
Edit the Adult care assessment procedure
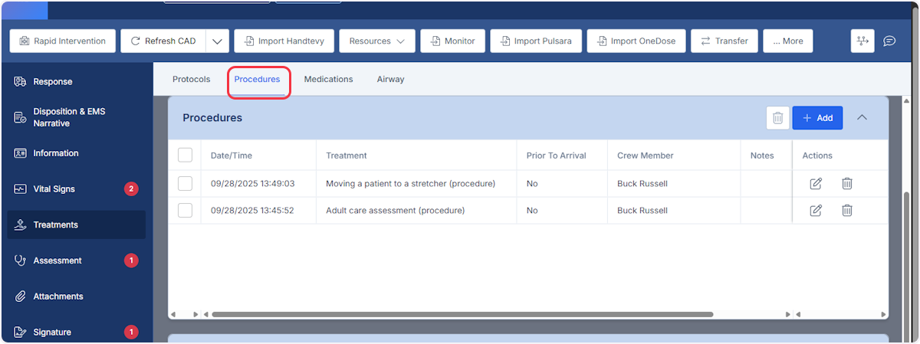816,210
